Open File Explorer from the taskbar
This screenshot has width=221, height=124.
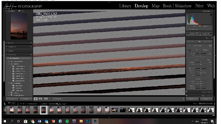(x=81, y=121)
